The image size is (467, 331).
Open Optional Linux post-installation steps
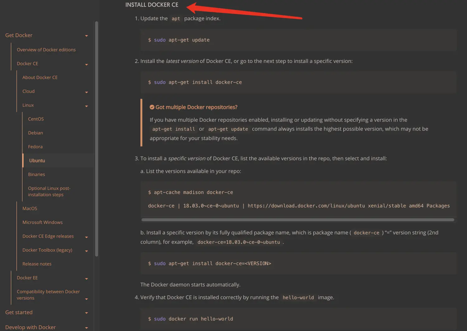(x=49, y=192)
